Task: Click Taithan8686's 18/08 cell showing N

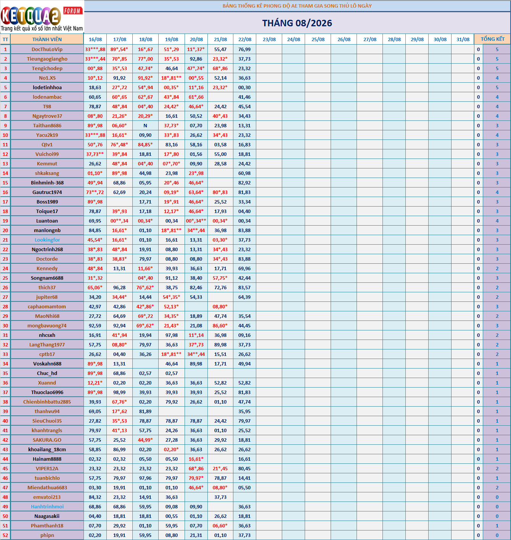Action: tap(145, 125)
